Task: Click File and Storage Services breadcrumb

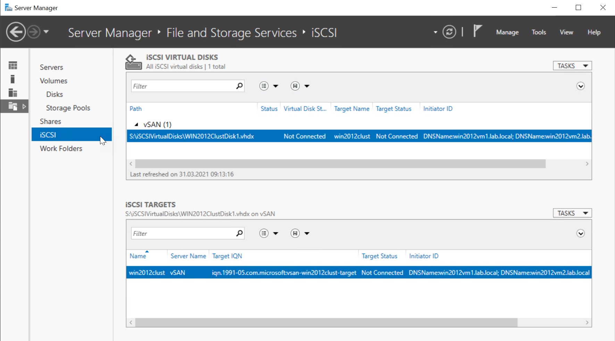Action: click(x=232, y=33)
